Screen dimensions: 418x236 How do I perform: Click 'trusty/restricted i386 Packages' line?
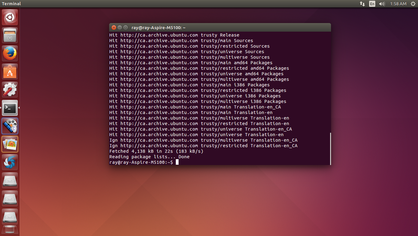coord(198,90)
